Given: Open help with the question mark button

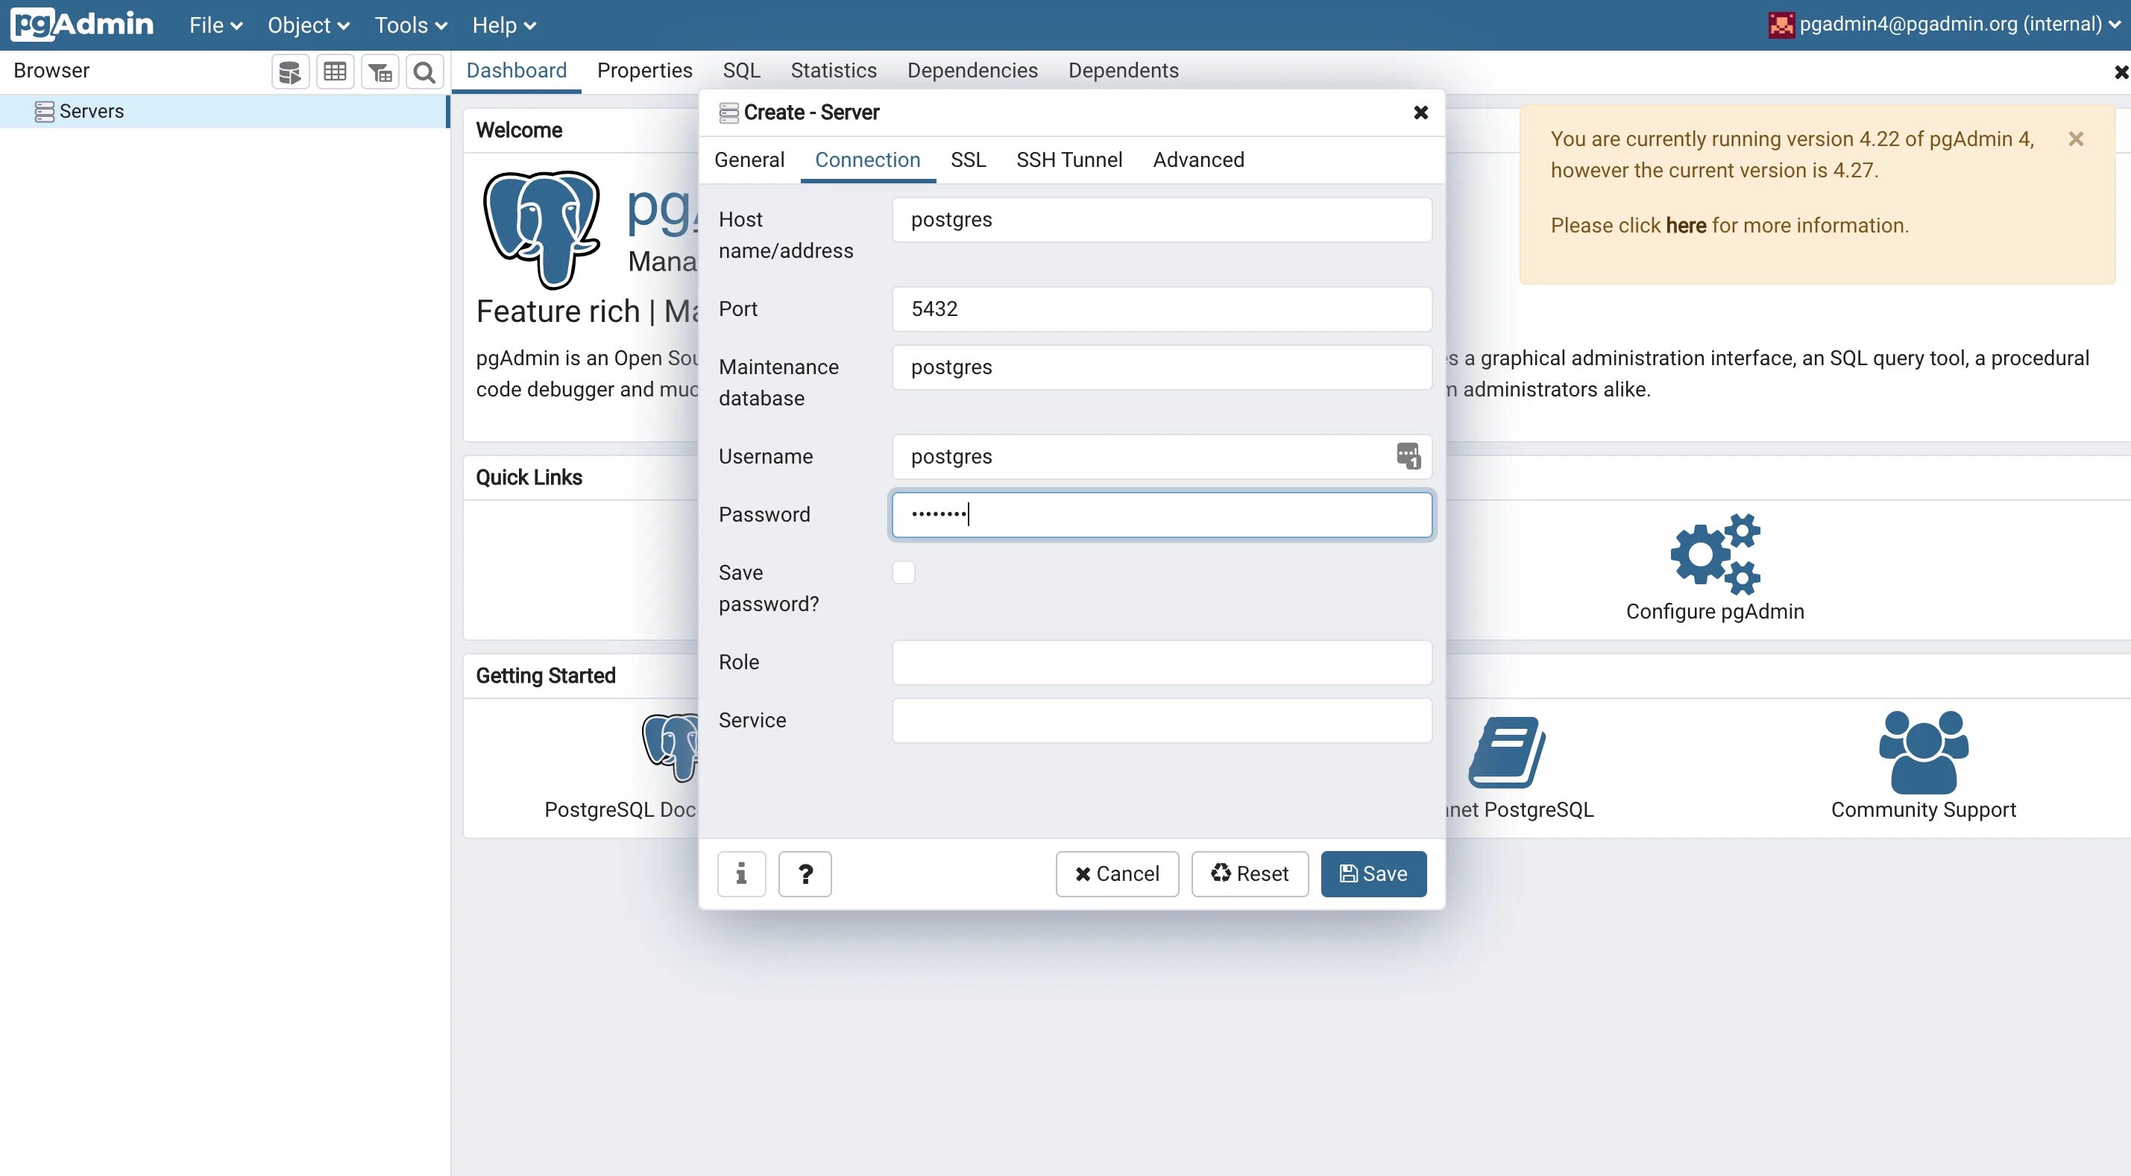Looking at the screenshot, I should tap(805, 873).
